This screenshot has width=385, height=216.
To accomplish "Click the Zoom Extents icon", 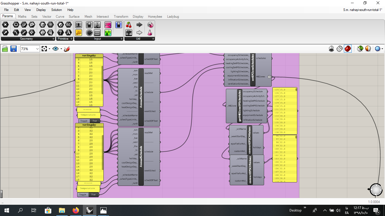I will 44,49.
